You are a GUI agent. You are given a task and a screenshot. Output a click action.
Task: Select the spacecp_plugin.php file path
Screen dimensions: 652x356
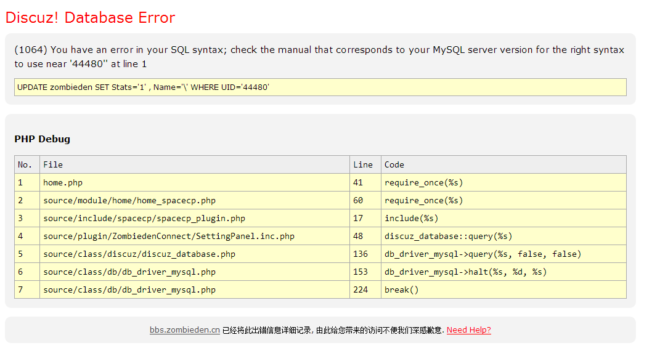144,218
